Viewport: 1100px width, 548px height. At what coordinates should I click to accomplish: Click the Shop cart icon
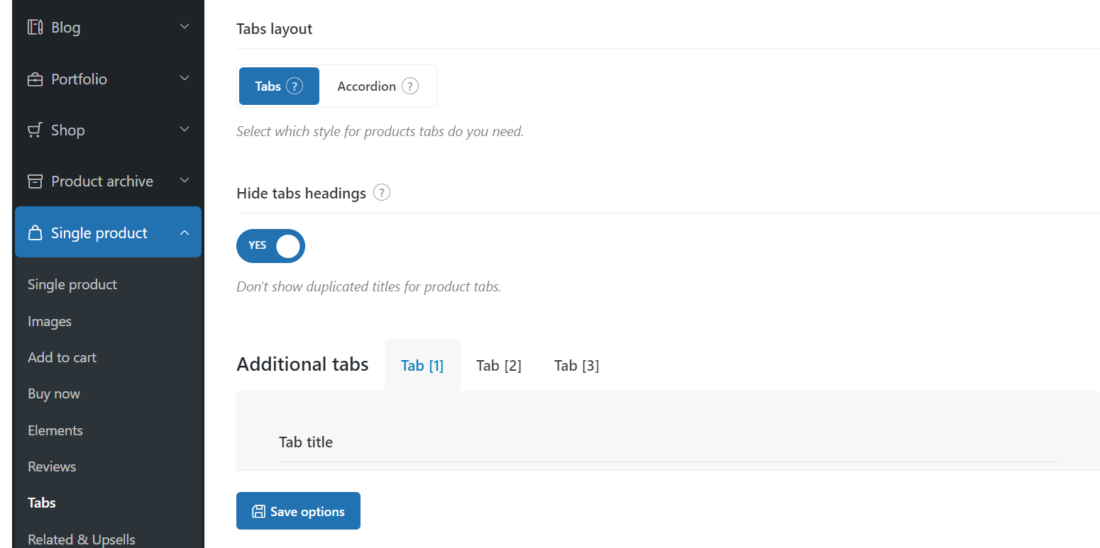tap(35, 130)
